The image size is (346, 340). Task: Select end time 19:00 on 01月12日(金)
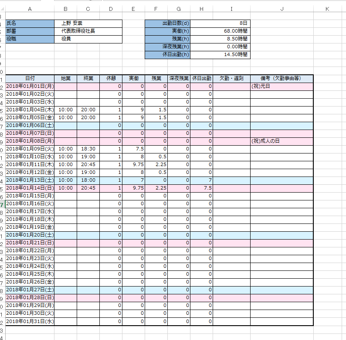(88, 173)
